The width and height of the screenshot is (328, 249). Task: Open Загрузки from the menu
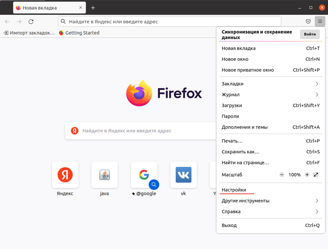point(270,105)
